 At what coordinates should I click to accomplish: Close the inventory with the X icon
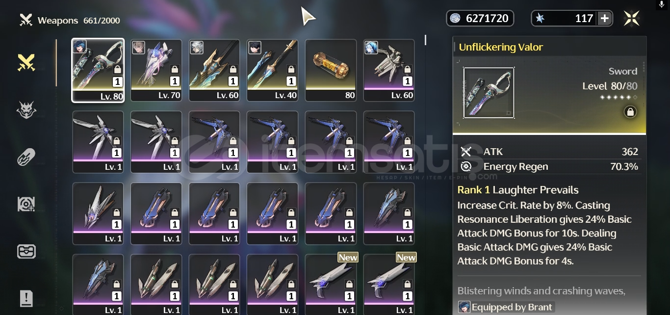pos(632,19)
